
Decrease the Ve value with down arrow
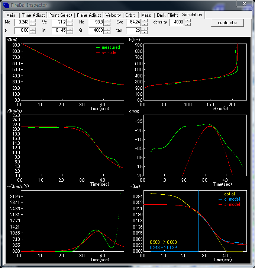click(70, 24)
